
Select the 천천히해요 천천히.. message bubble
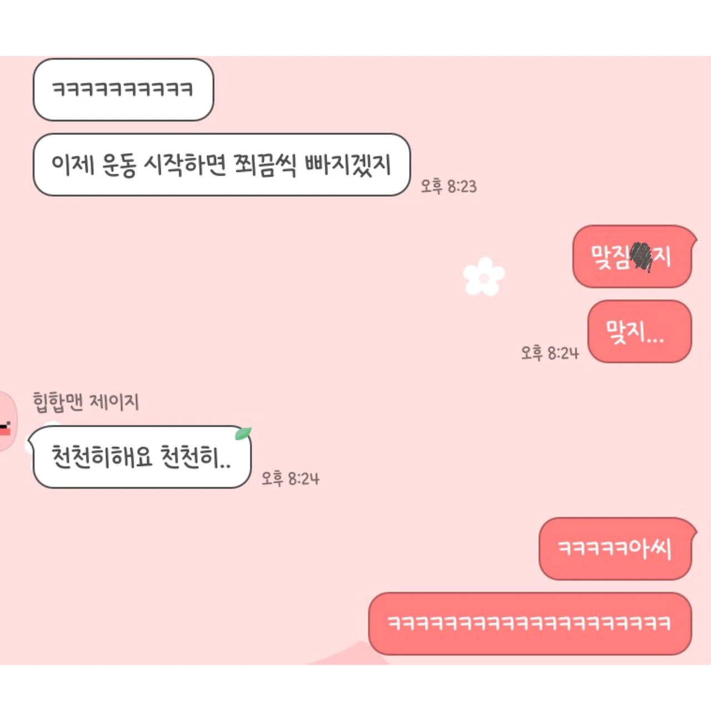[x=140, y=457]
